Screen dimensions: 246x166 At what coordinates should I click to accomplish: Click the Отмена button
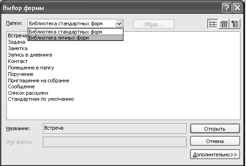[215, 141]
